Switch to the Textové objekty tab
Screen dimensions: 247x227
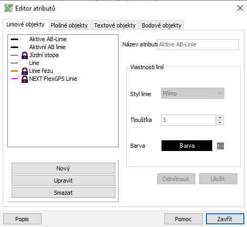click(x=115, y=25)
